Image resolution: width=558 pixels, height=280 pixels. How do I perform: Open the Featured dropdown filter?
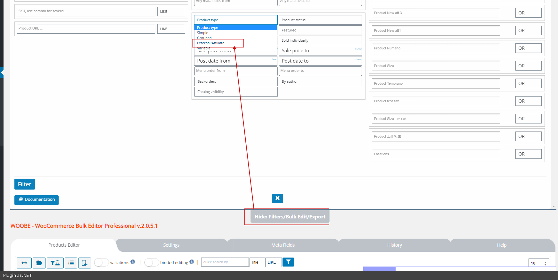[320, 30]
